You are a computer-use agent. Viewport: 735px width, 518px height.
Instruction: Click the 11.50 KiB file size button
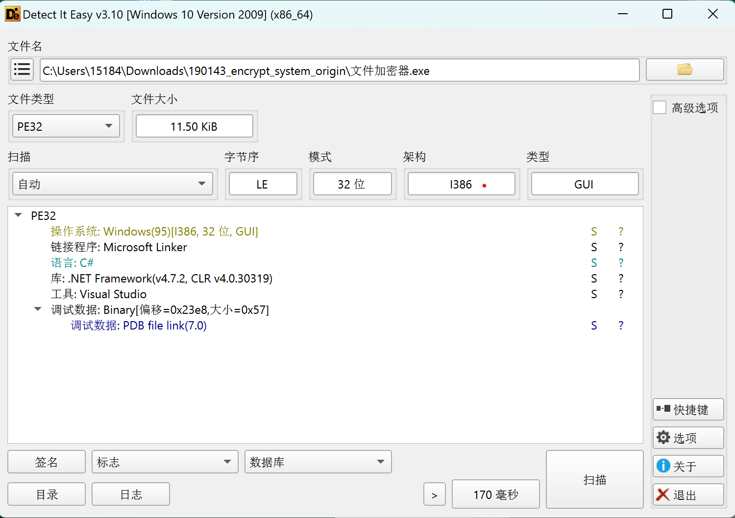click(x=195, y=126)
